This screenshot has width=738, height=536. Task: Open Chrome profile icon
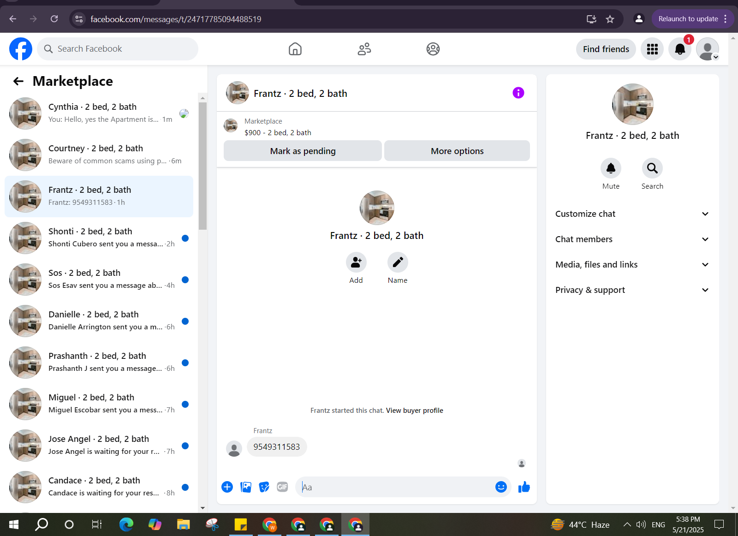point(639,19)
